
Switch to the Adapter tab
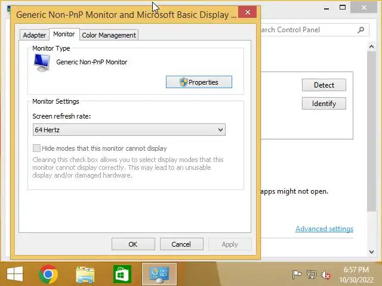34,35
